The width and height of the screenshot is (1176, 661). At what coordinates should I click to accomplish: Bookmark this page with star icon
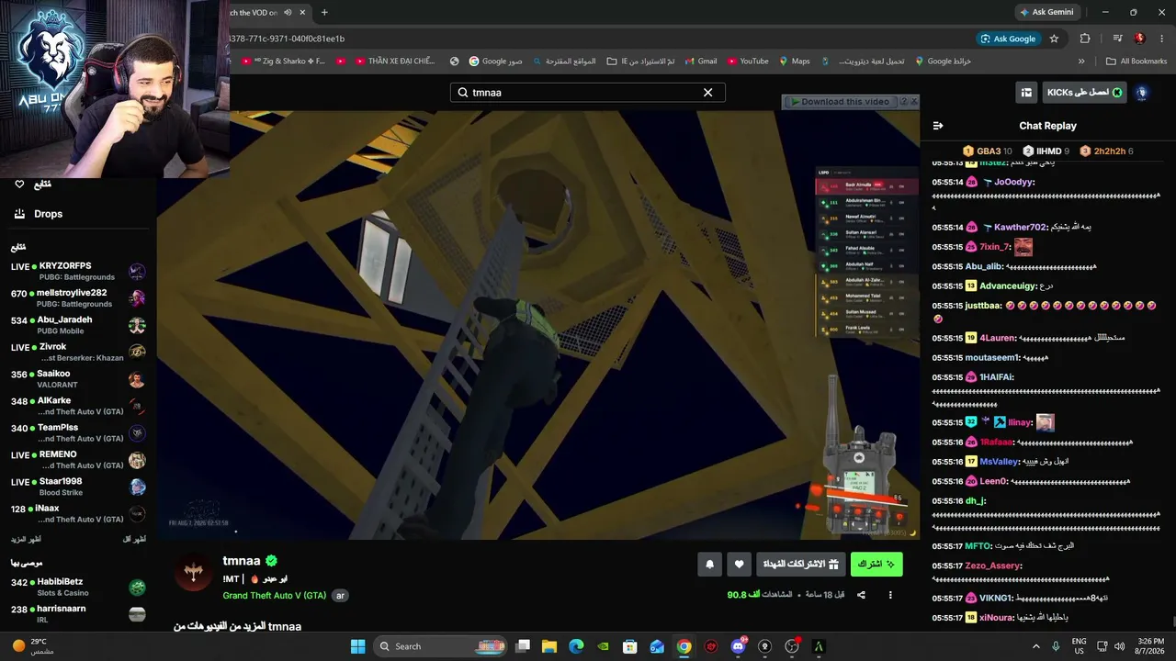click(1054, 39)
